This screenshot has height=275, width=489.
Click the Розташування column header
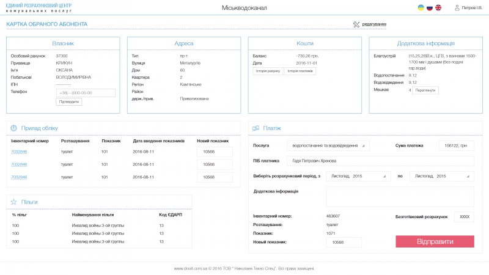pyautogui.click(x=75, y=141)
